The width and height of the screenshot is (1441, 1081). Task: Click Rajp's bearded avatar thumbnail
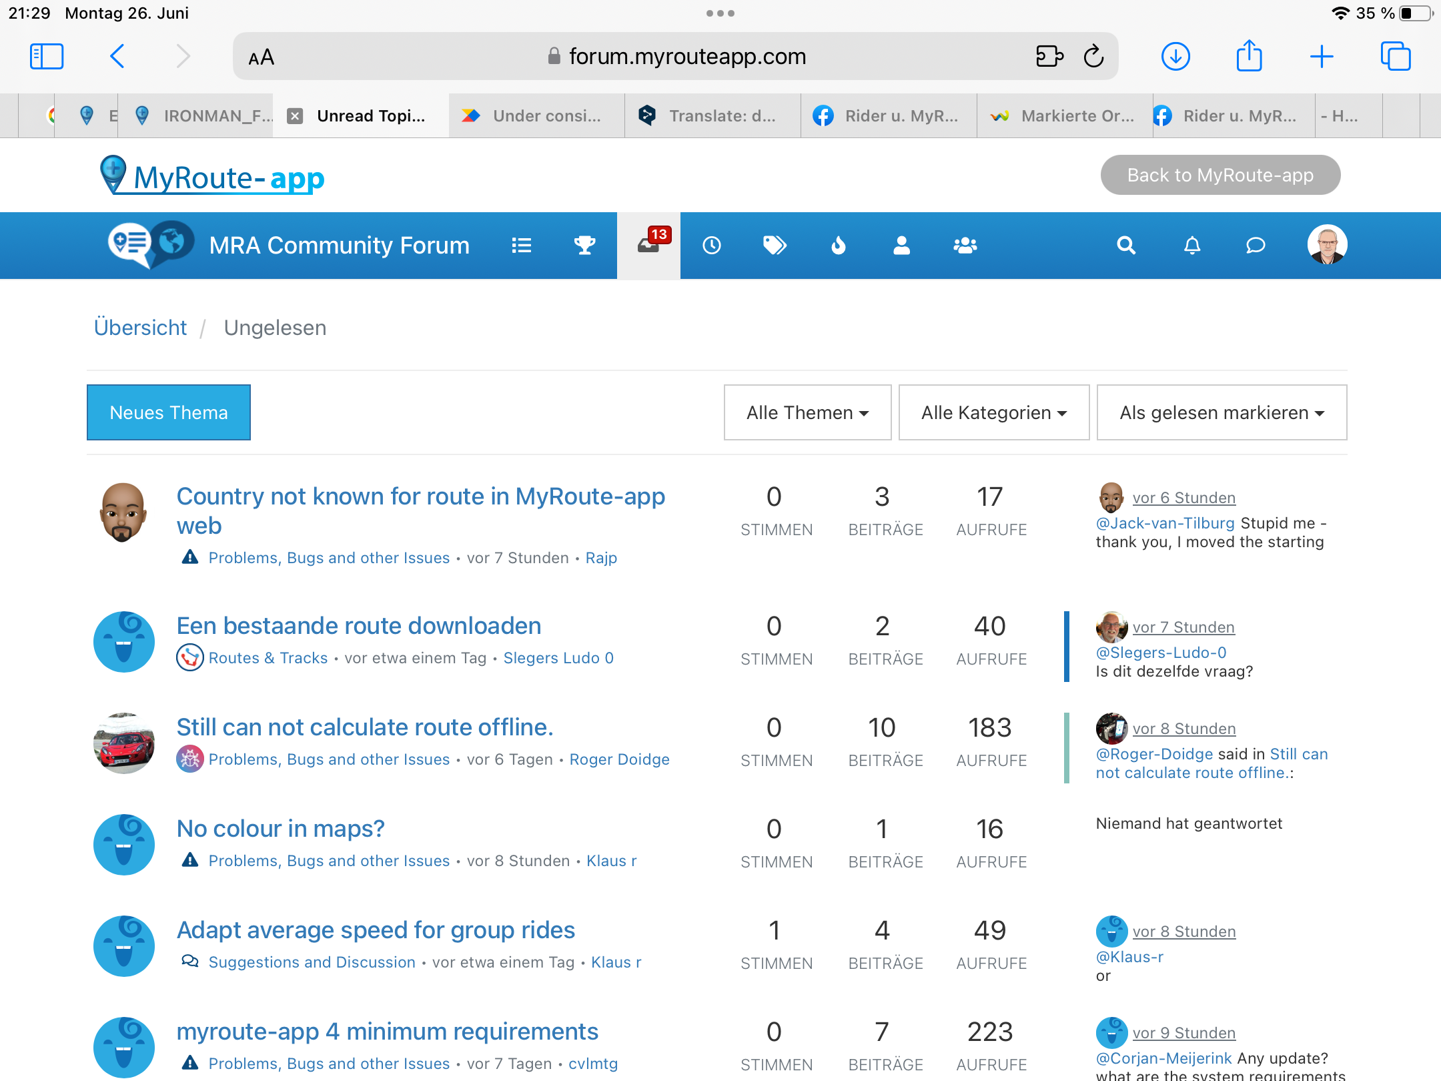[x=123, y=512]
